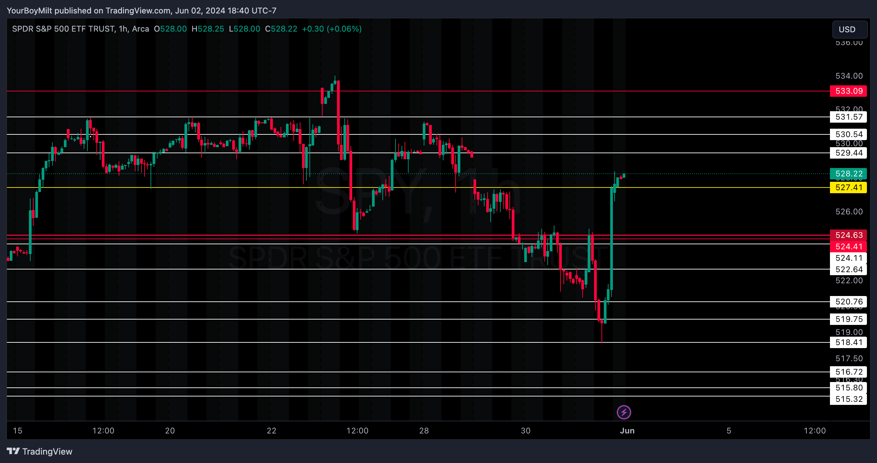Viewport: 877px width, 463px height.
Task: Click the 524.41 red price label
Action: click(x=848, y=247)
